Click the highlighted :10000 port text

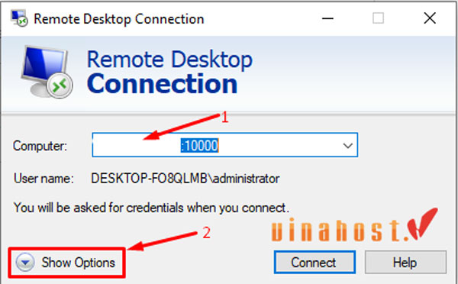pyautogui.click(x=199, y=145)
